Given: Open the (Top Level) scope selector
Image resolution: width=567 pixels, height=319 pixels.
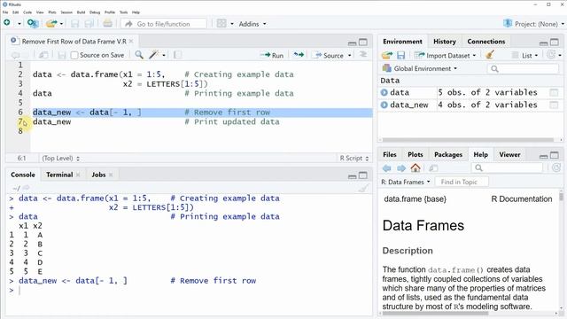Looking at the screenshot, I should [60, 158].
